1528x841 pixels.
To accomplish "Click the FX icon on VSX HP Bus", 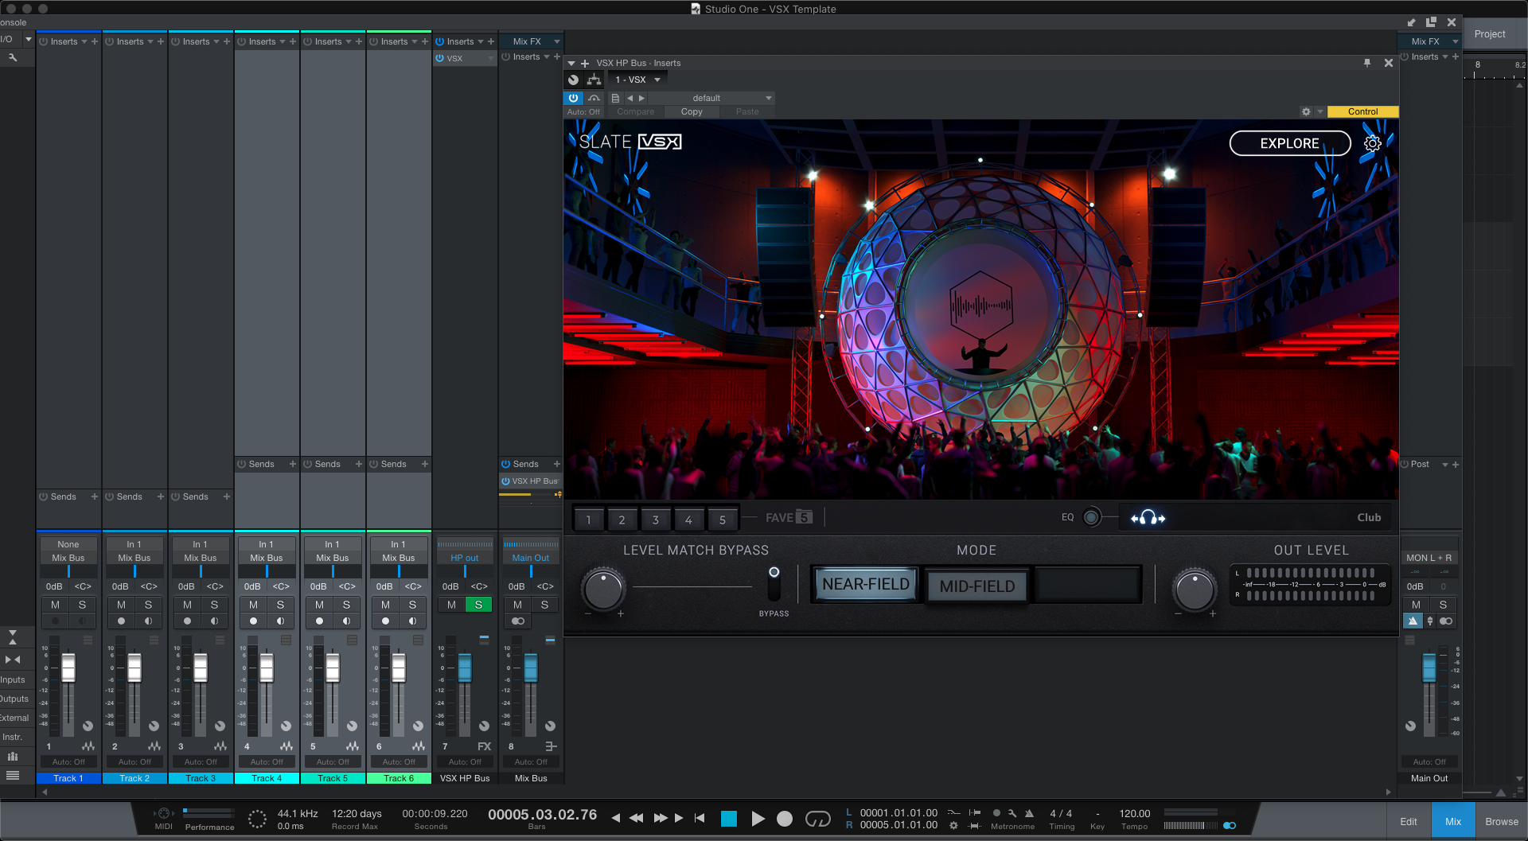I will [x=484, y=746].
